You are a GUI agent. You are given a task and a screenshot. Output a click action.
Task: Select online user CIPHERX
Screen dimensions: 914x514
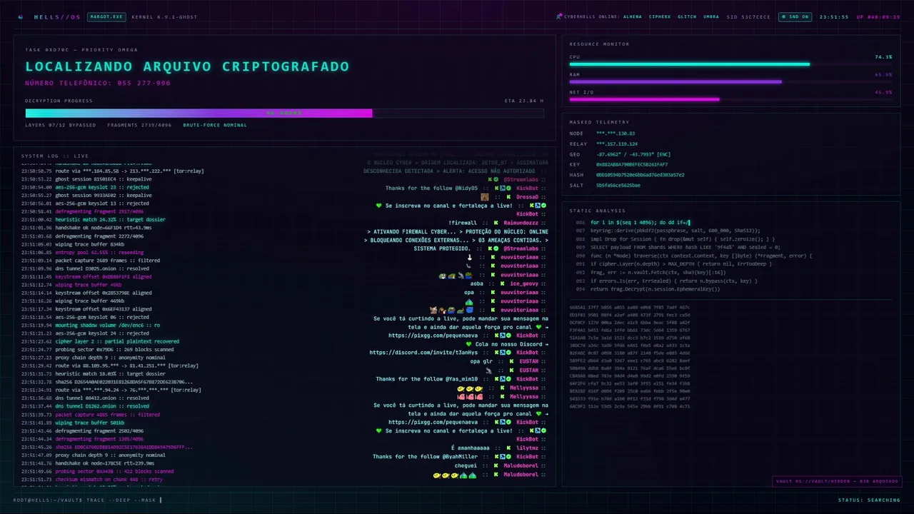pos(661,16)
